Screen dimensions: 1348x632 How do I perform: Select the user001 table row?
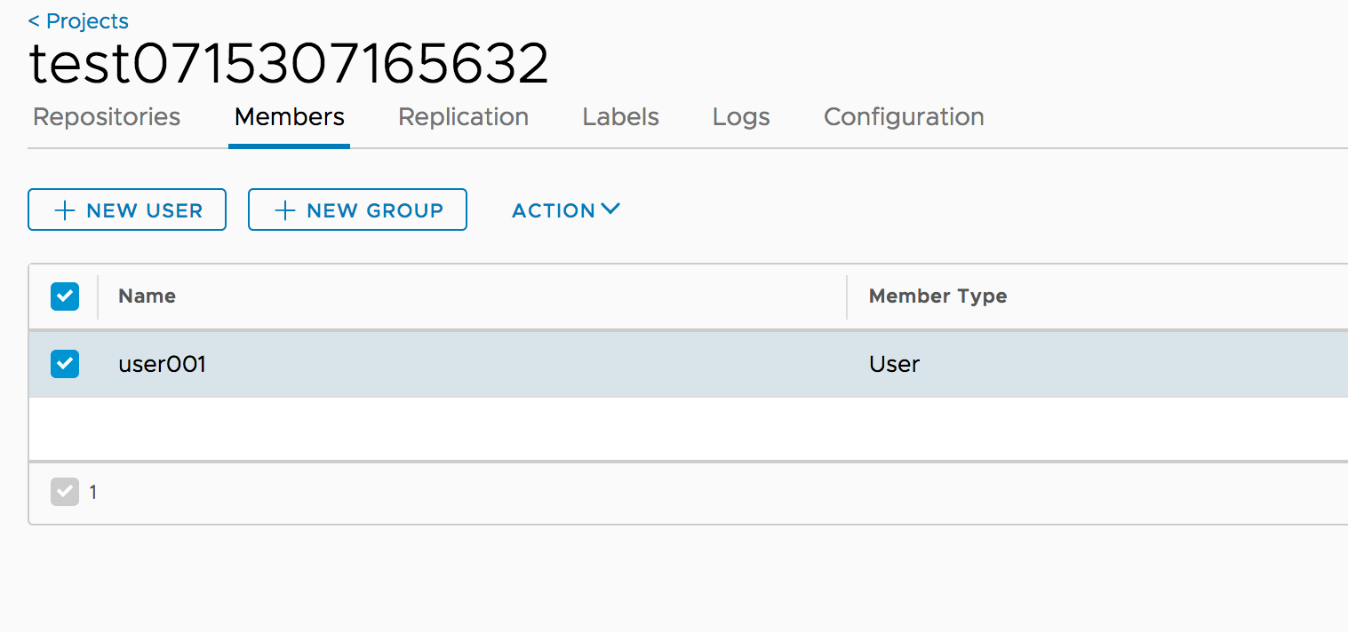pos(355,363)
